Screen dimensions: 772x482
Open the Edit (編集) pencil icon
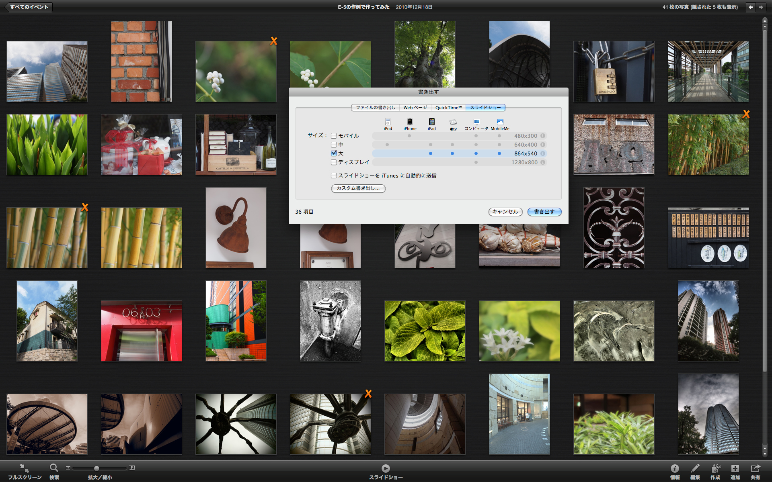pos(695,468)
